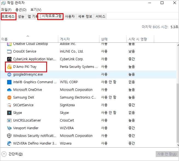Click 낮음 impact in CrossEX Service row
The height and width of the screenshot is (161, 179).
pyautogui.click(x=132, y=51)
